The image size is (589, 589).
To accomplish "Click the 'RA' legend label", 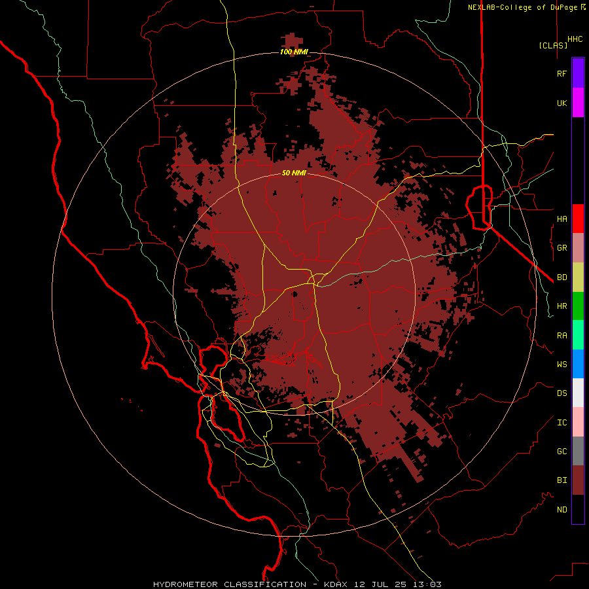I will (x=562, y=336).
